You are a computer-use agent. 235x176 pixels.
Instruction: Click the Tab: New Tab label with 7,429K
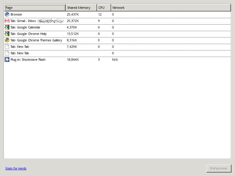(20, 47)
